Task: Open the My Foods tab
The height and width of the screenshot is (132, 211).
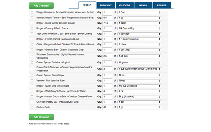Action: [125, 5]
